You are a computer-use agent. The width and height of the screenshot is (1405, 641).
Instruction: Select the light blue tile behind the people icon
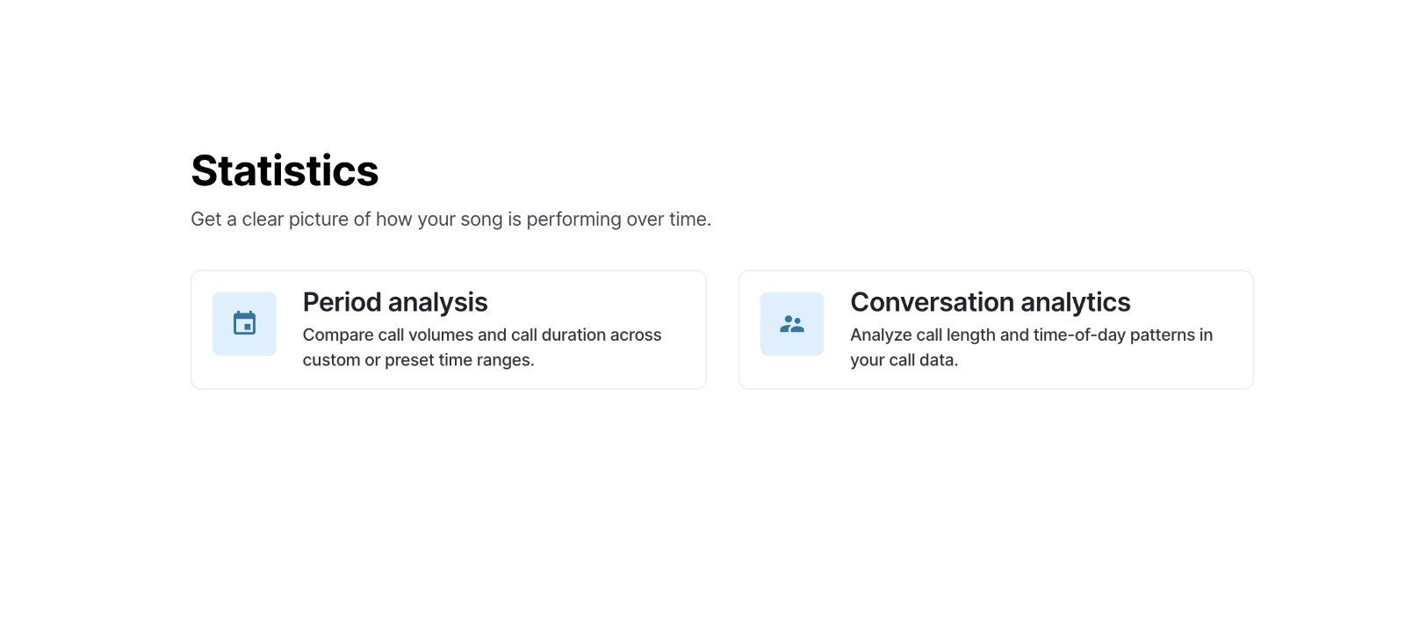(792, 324)
